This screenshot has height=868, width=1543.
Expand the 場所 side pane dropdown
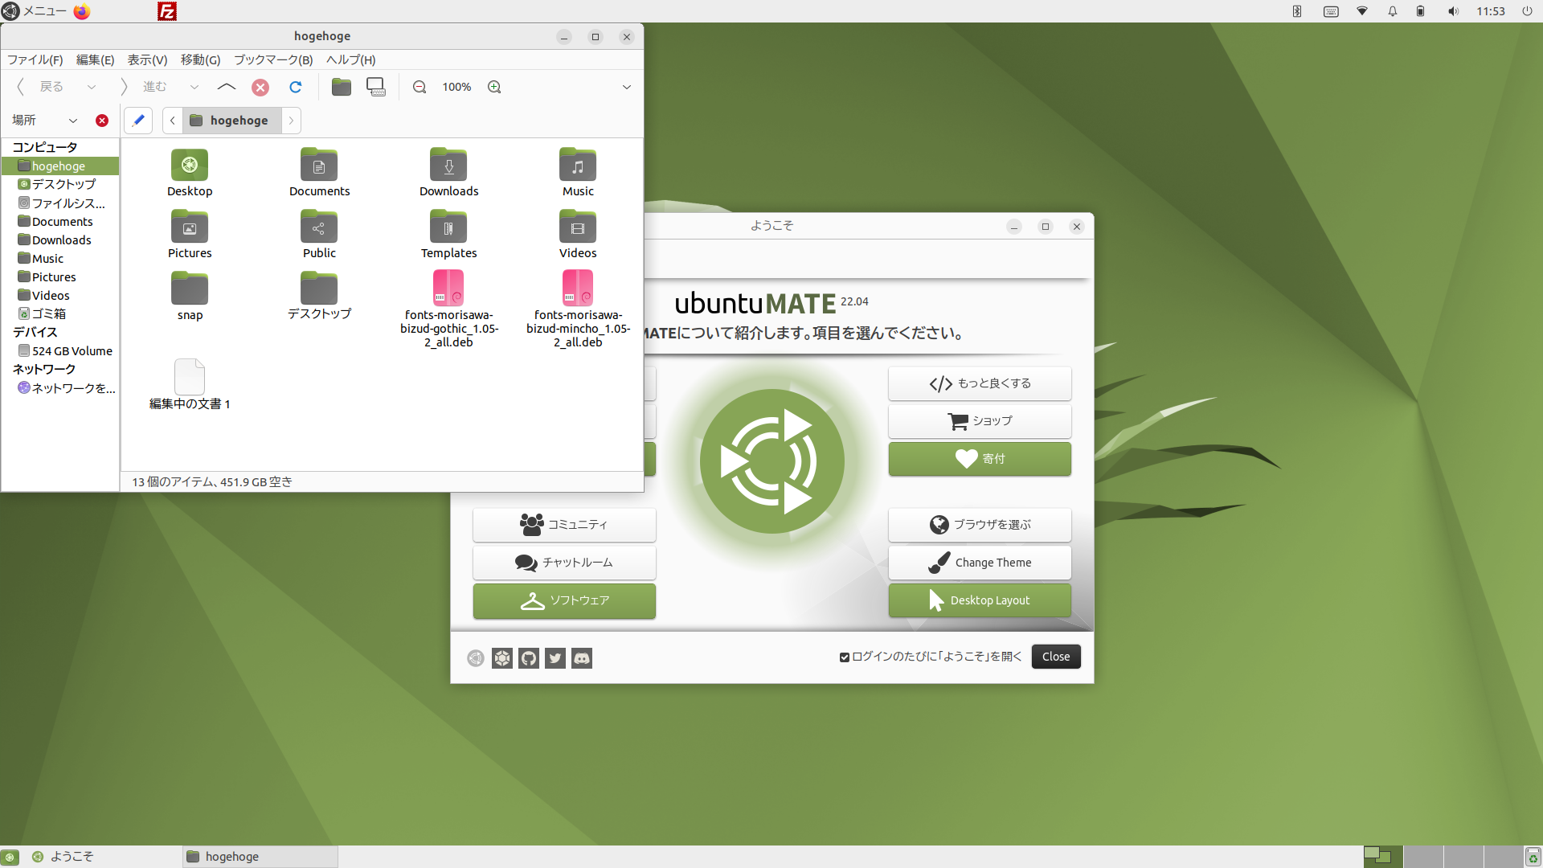pyautogui.click(x=73, y=121)
